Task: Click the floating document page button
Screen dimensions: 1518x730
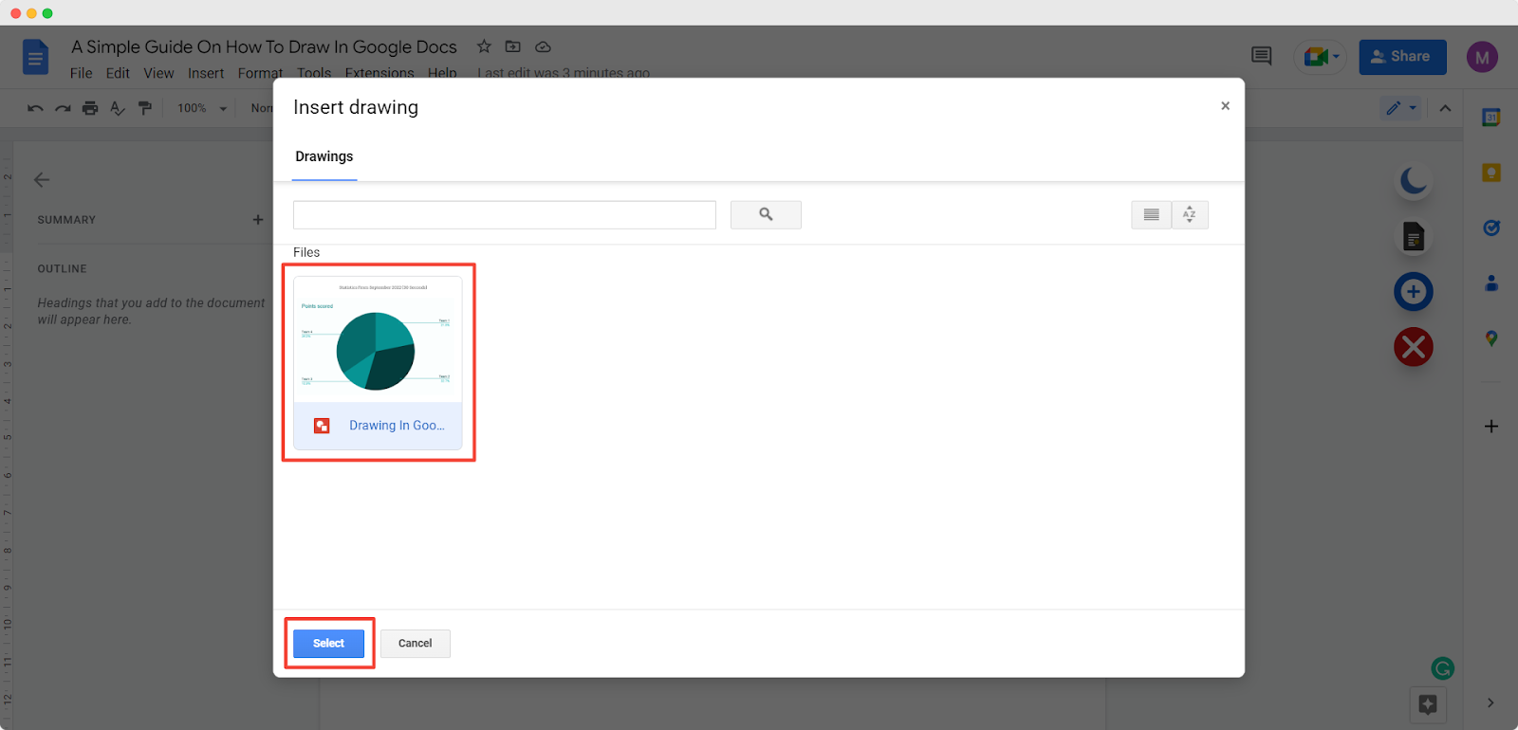Action: coord(1414,236)
